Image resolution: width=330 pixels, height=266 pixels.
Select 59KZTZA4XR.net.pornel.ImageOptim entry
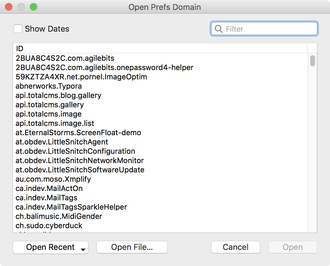(x=160, y=77)
